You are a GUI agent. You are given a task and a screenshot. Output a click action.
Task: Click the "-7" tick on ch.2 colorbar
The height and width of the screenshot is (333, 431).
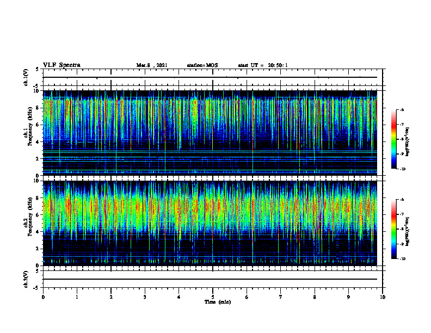pyautogui.click(x=402, y=214)
